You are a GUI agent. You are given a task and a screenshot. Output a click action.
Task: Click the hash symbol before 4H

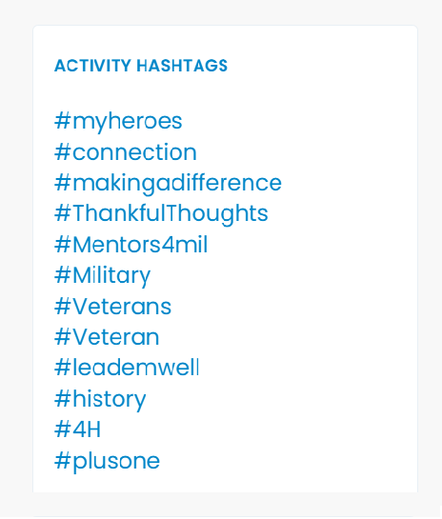[x=63, y=429]
